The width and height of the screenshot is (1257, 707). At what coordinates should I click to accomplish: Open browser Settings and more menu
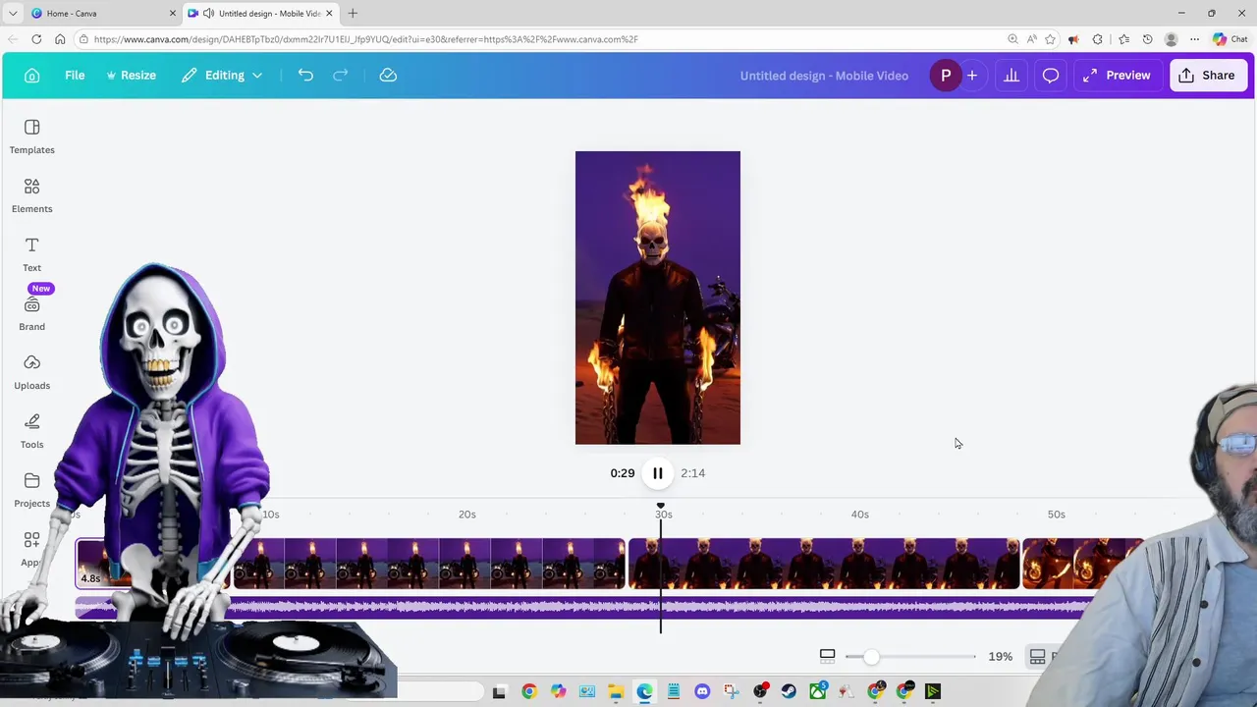[x=1194, y=39]
